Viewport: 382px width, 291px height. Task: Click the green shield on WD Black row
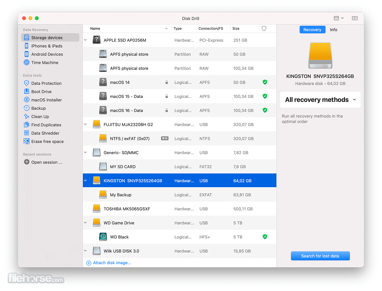click(x=265, y=237)
